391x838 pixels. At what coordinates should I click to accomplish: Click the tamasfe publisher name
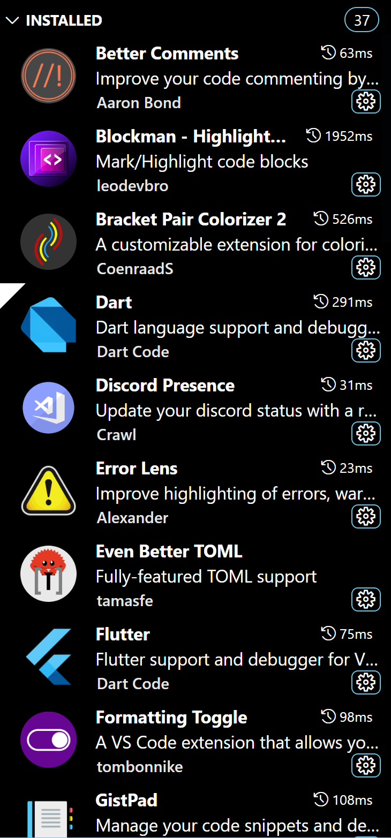tap(124, 600)
